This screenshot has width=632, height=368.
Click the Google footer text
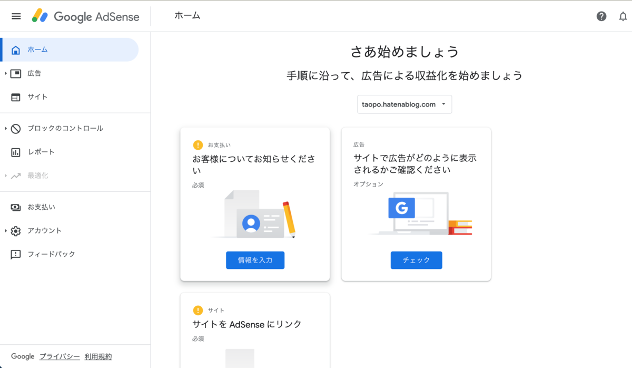coord(23,357)
